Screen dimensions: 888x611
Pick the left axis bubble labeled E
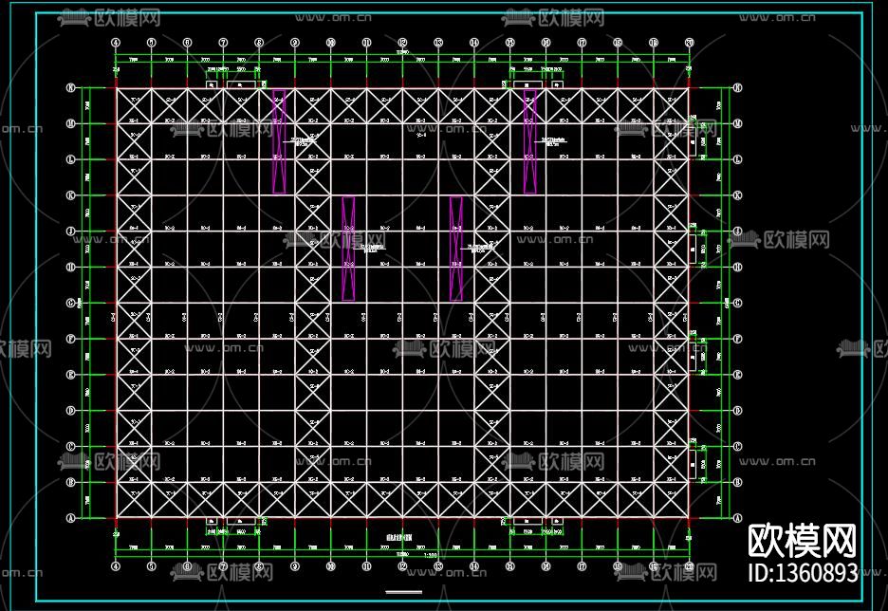click(71, 375)
